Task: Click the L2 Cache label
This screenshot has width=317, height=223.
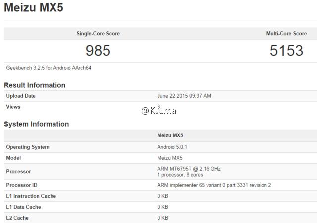Action: [x=17, y=218]
